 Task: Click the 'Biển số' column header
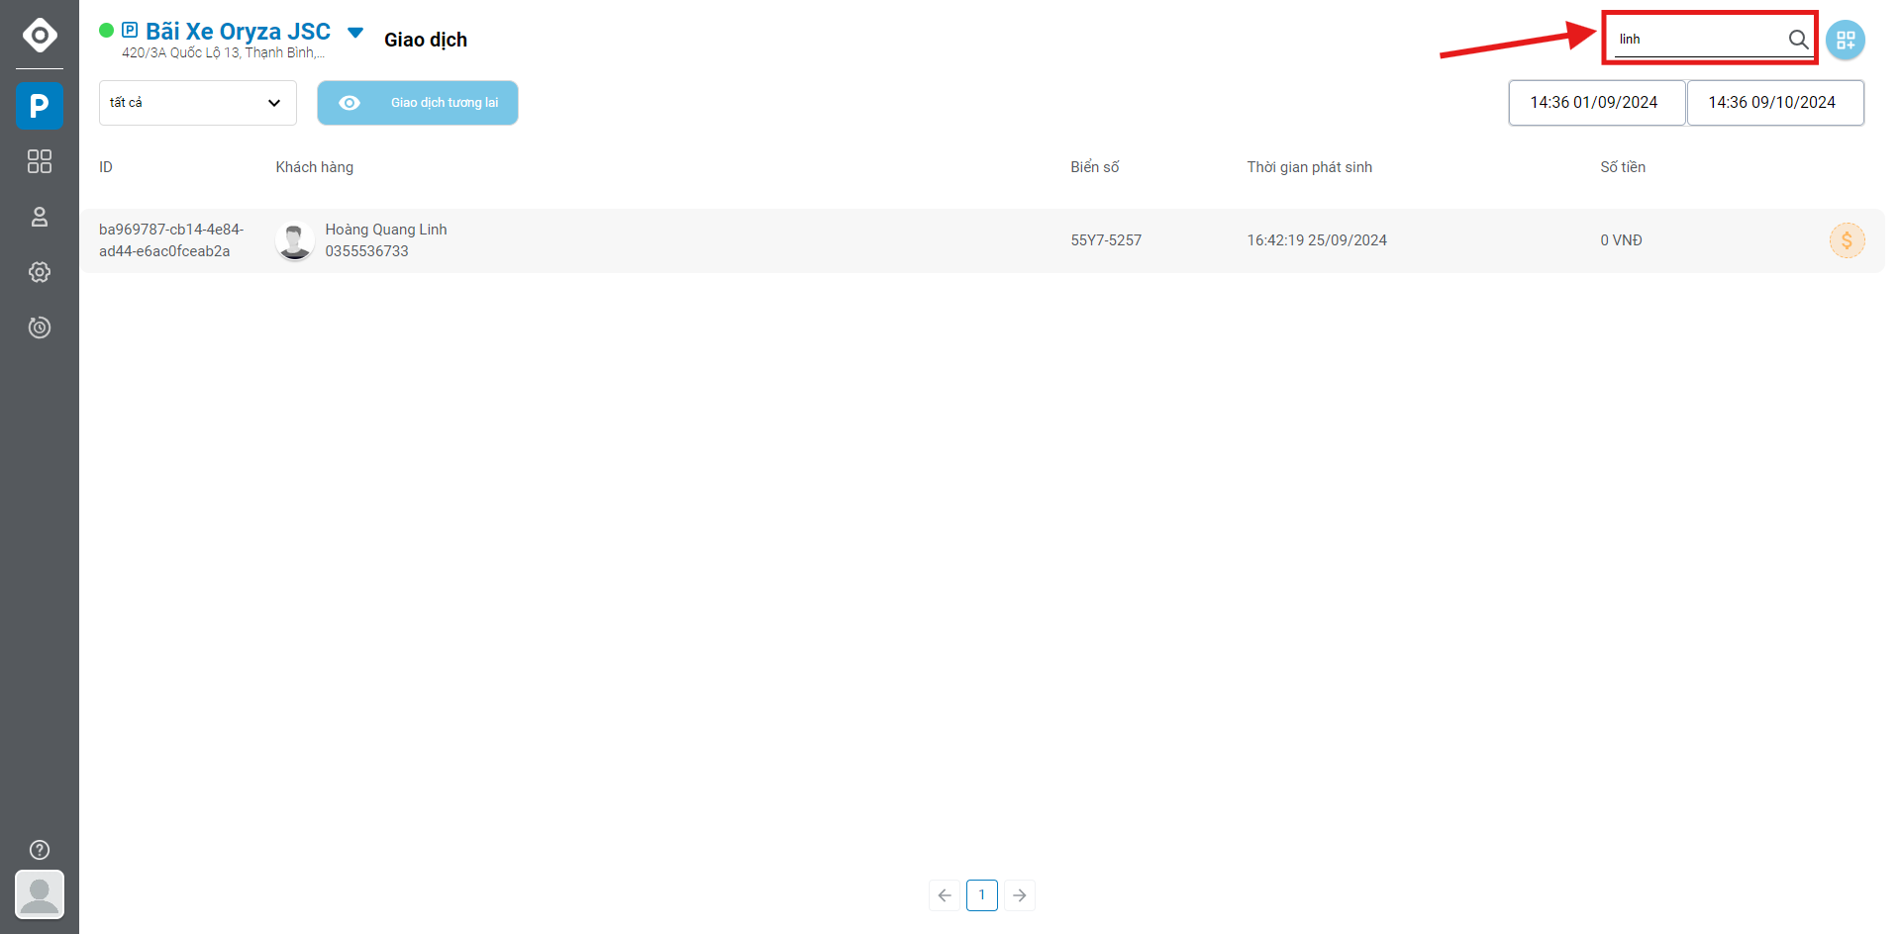[1095, 167]
